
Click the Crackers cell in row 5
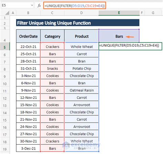tap(52, 47)
